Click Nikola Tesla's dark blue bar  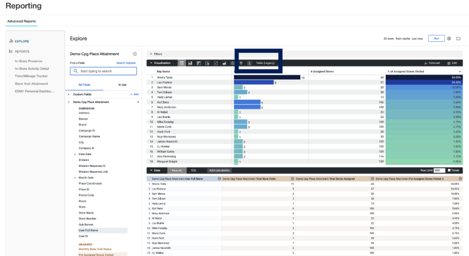pos(267,77)
